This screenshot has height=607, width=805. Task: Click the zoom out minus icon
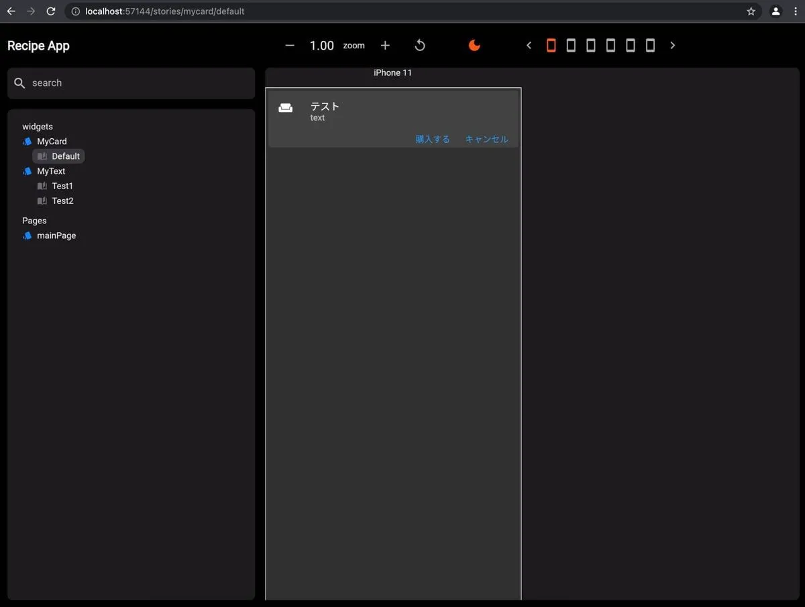click(290, 46)
